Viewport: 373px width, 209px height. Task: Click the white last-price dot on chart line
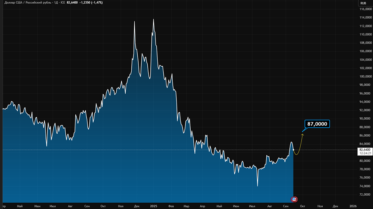click(x=293, y=150)
